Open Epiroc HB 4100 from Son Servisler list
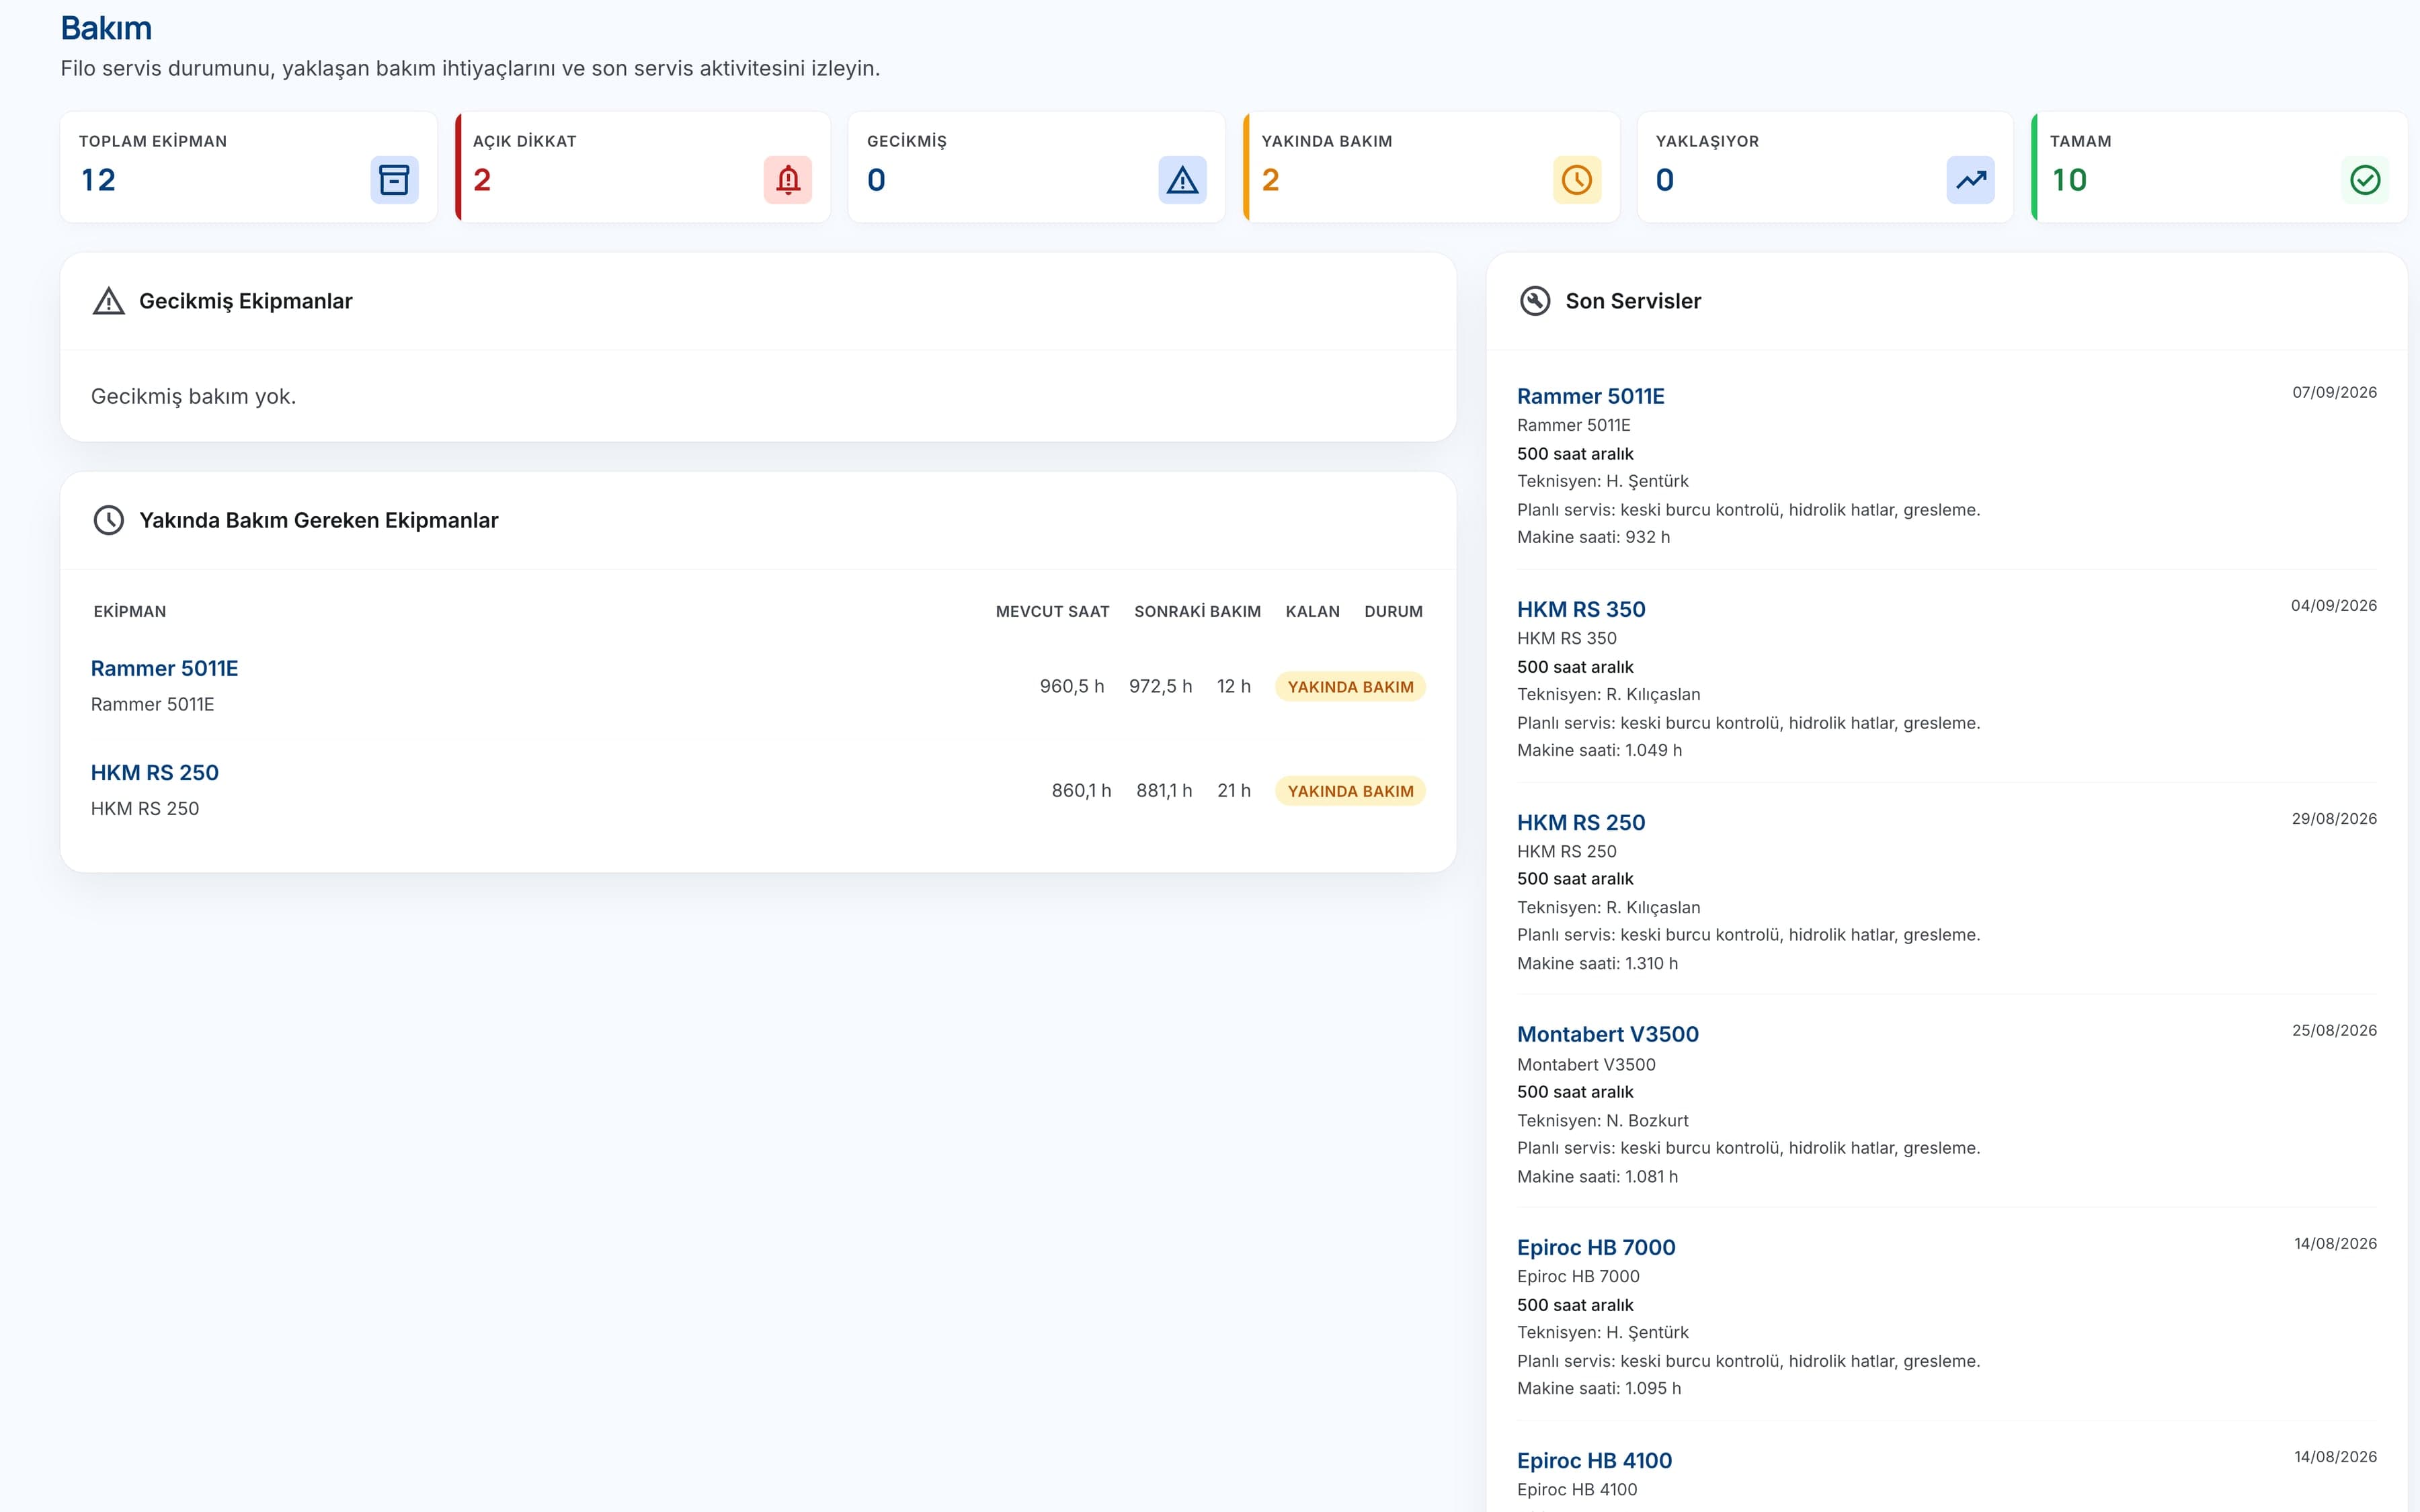Screen dimensions: 2420x1512 [1595, 1460]
